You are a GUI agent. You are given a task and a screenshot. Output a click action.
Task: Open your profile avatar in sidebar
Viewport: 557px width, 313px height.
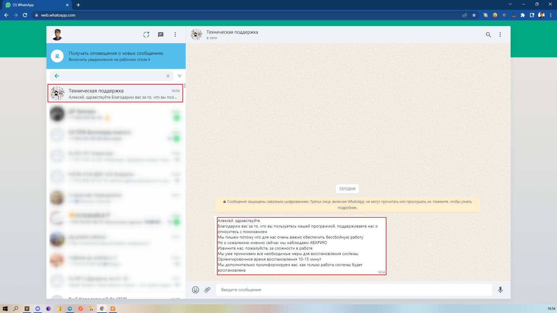coord(57,35)
